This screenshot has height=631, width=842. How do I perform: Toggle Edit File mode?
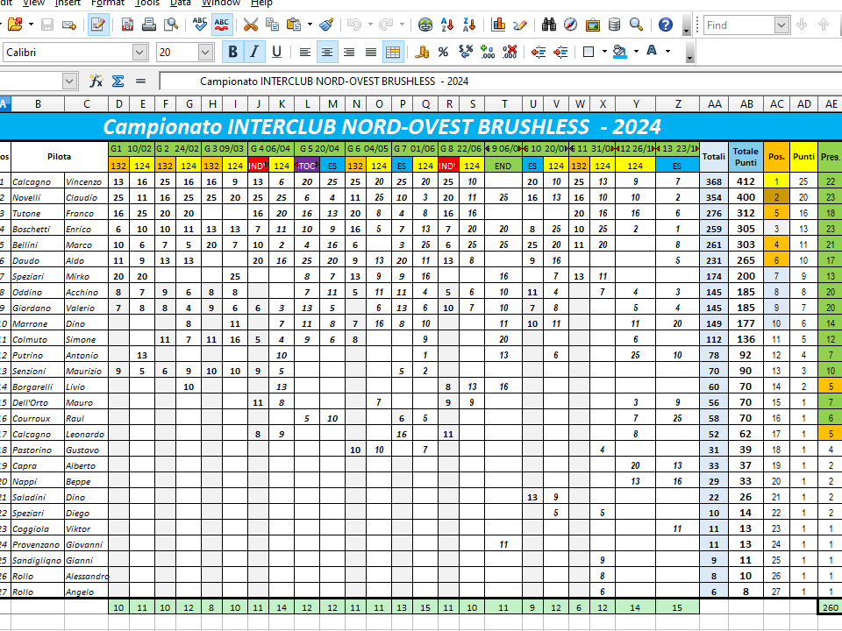coord(98,25)
